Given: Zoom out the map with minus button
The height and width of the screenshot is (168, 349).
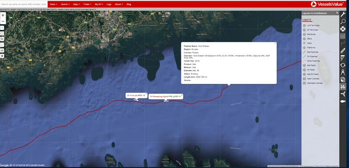Looking at the screenshot, I should [x=3, y=21].
